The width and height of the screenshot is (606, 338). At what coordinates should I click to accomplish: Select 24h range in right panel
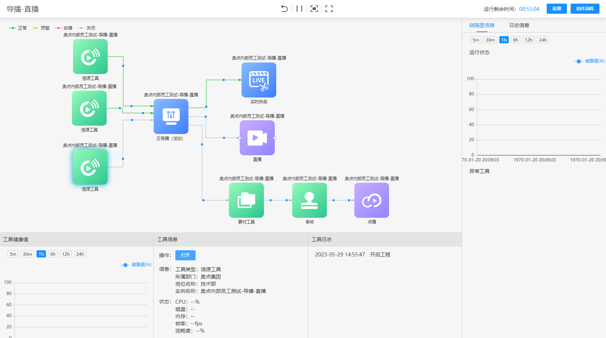click(543, 40)
